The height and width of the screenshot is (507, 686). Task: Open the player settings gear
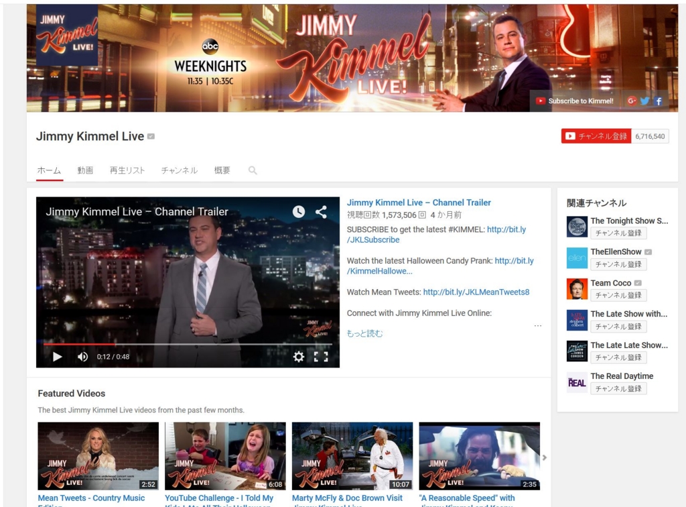coord(298,357)
